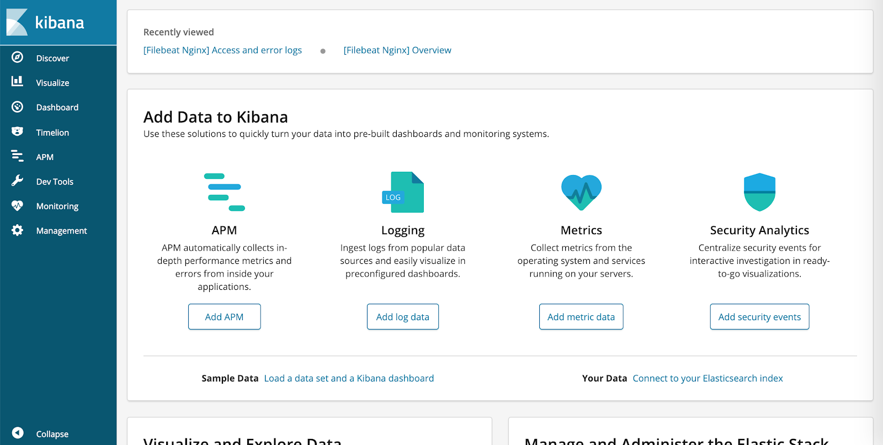This screenshot has height=445, width=883.
Task: Click the APM sidebar icon
Action: (18, 156)
